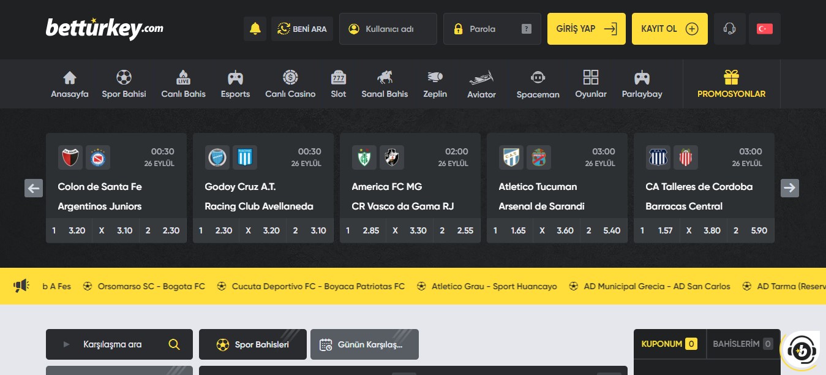Switch to BAHİSLERİM tab
This screenshot has height=375, width=826.
(743, 344)
